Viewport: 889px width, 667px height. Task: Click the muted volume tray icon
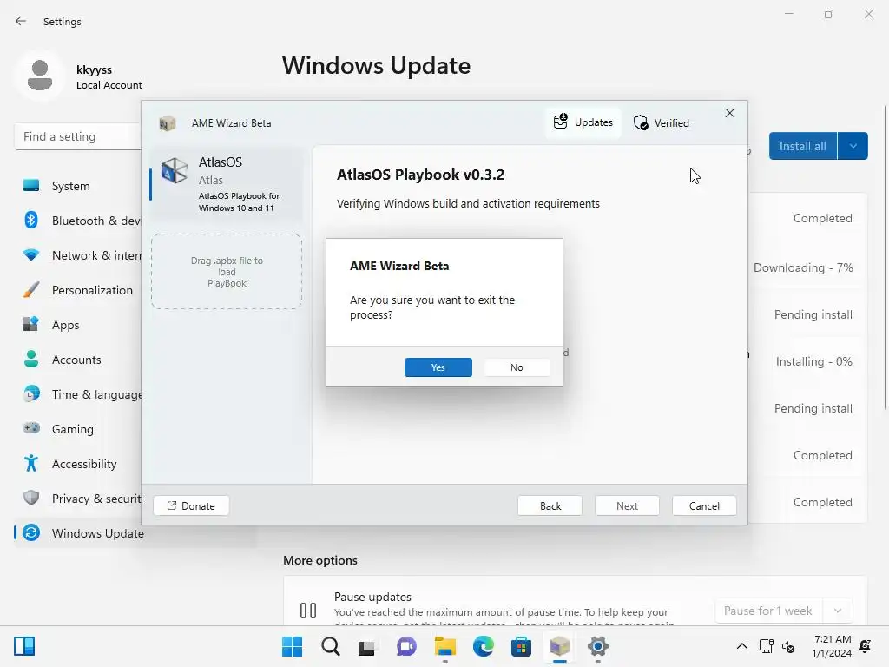788,646
